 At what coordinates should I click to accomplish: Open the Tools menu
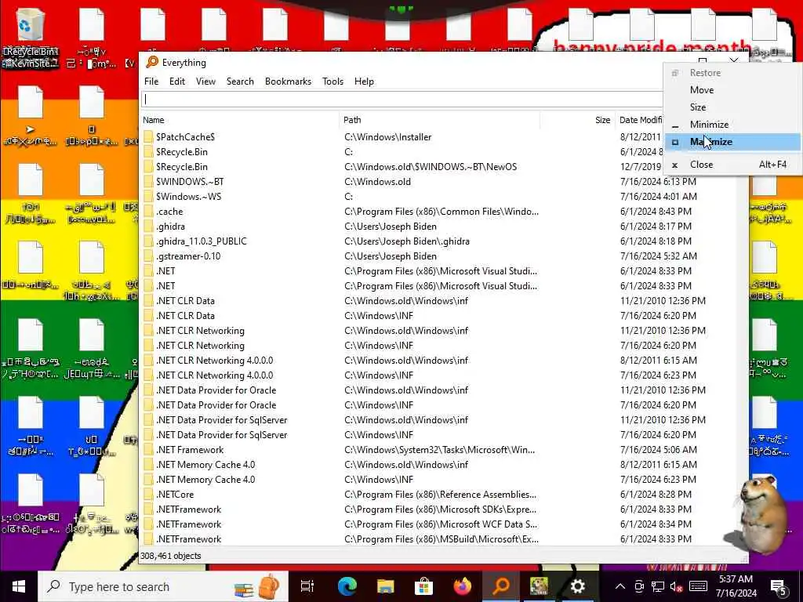[x=332, y=82]
